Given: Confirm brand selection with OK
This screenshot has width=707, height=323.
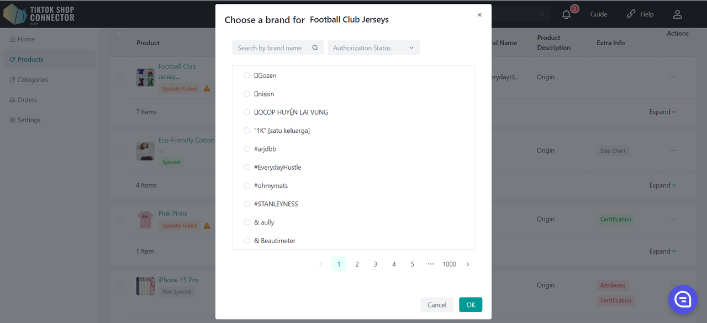Looking at the screenshot, I should tap(471, 305).
